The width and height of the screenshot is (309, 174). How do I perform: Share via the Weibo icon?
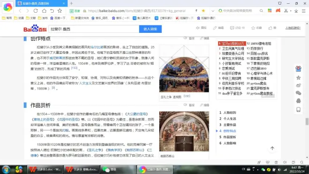pos(298,85)
